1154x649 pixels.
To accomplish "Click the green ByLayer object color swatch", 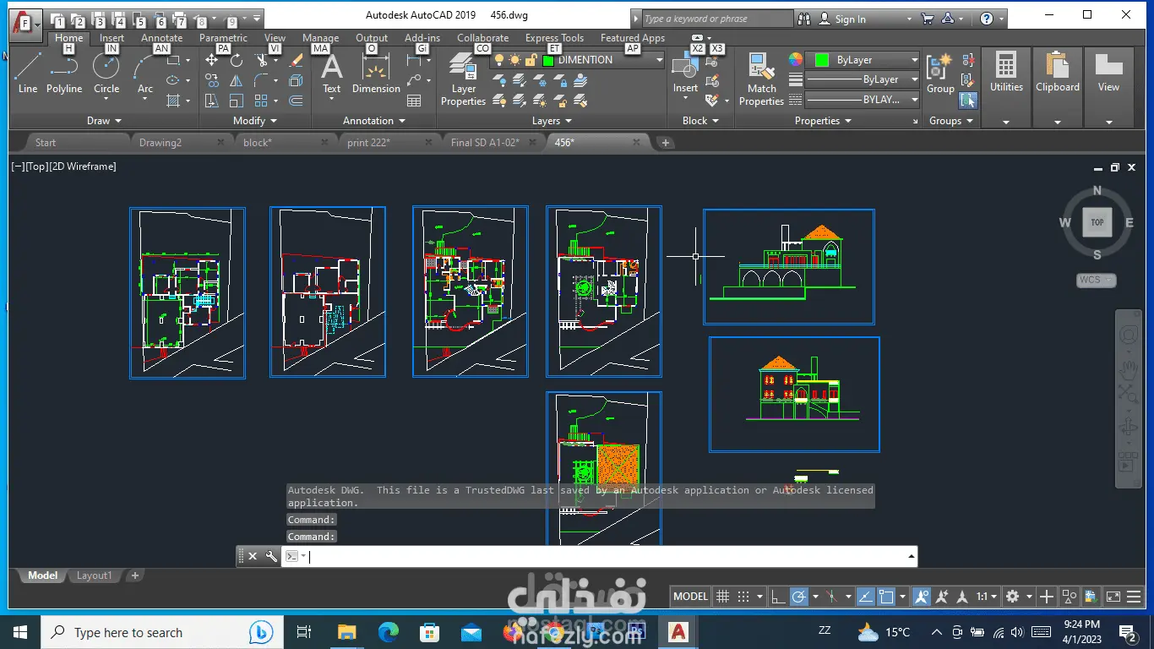I will (x=821, y=60).
